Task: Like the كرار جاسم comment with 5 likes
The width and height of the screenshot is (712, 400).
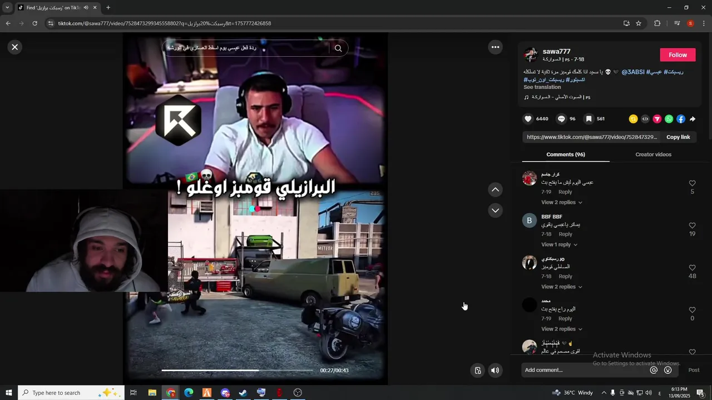Action: pos(692,183)
